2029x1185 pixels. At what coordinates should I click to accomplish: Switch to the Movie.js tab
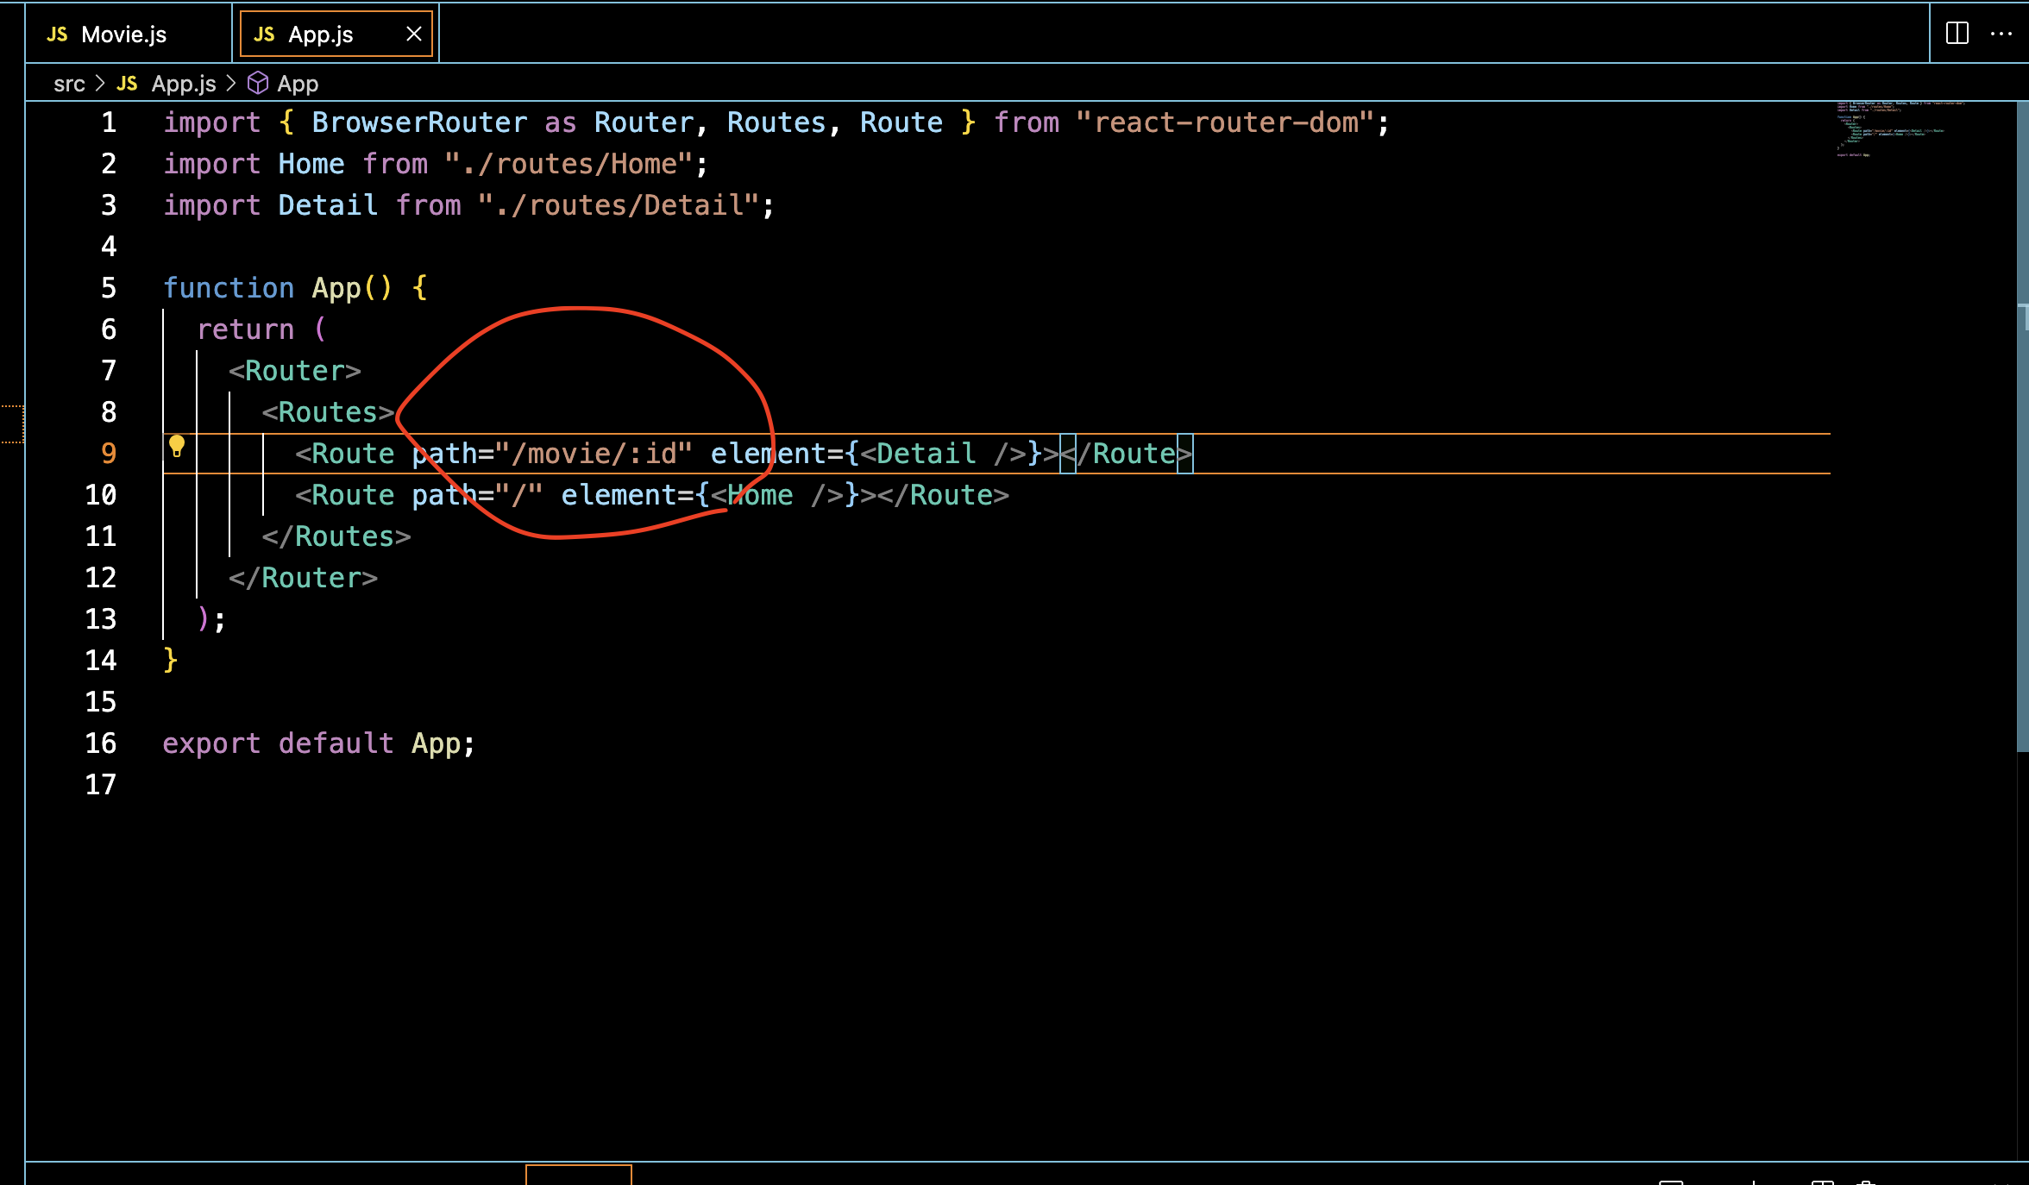(x=124, y=34)
